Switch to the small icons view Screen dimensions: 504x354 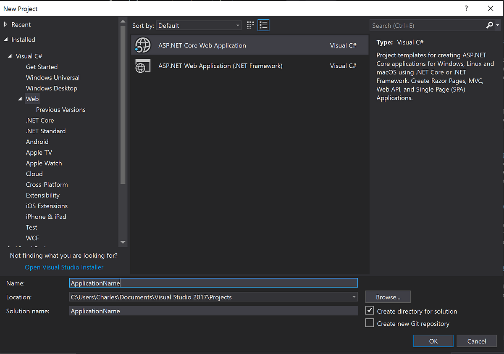coord(250,25)
